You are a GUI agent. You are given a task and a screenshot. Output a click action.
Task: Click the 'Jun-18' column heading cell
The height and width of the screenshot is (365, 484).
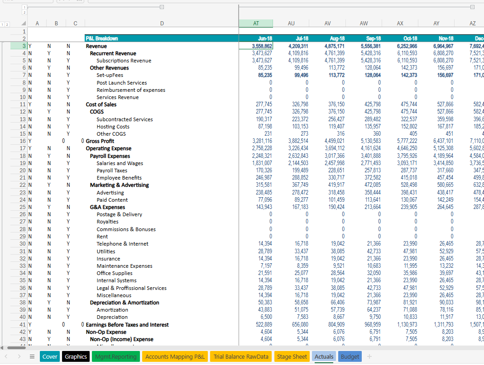pyautogui.click(x=256, y=38)
